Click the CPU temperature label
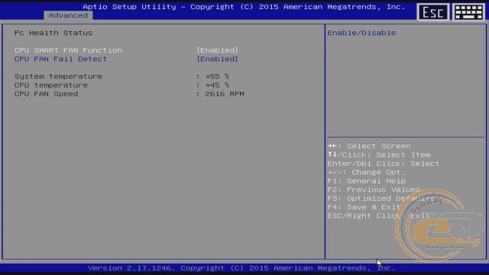 pyautogui.click(x=51, y=85)
